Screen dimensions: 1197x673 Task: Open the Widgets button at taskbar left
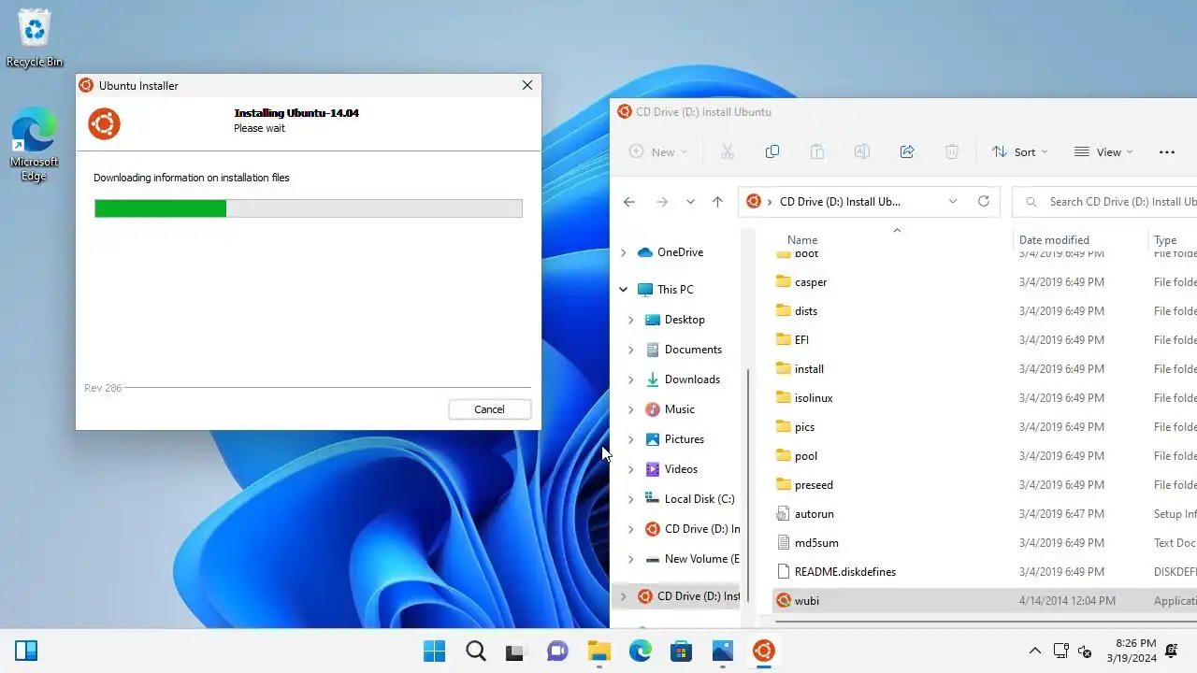[26, 651]
